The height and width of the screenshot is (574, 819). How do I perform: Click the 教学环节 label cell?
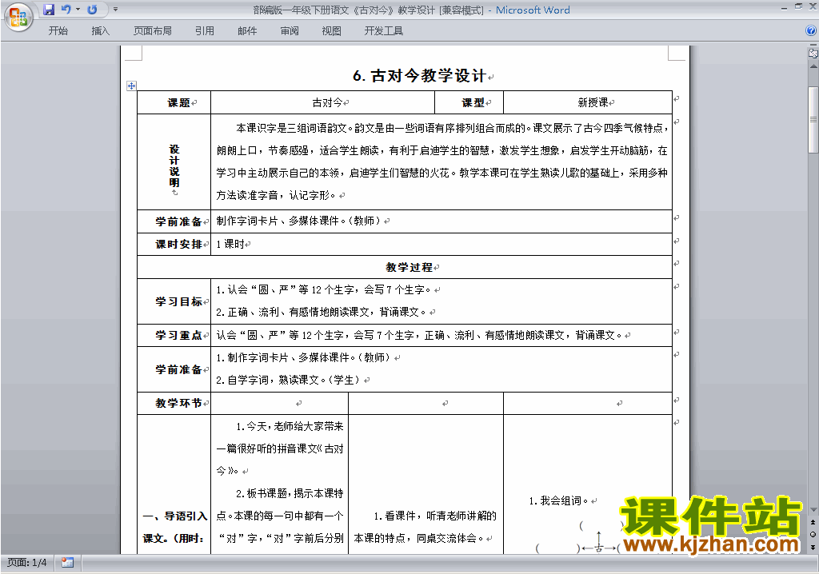(x=174, y=403)
